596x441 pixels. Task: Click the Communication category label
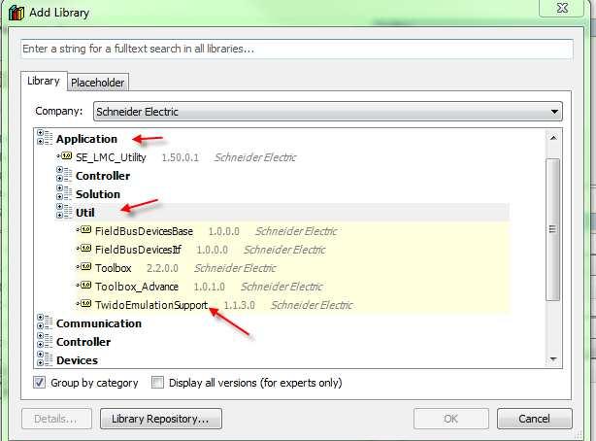[99, 323]
